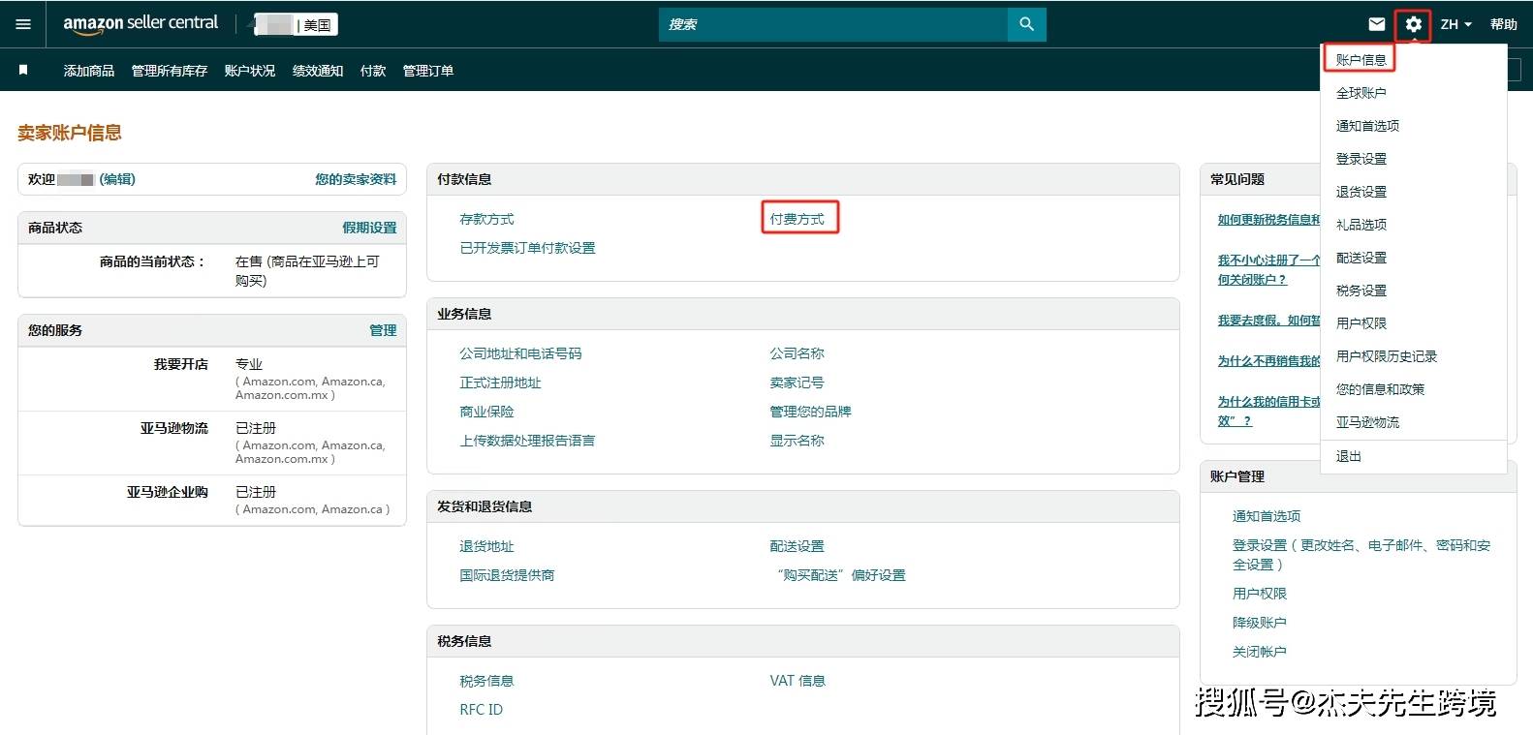Open 显示名称 link
This screenshot has height=735, width=1533.
point(797,442)
